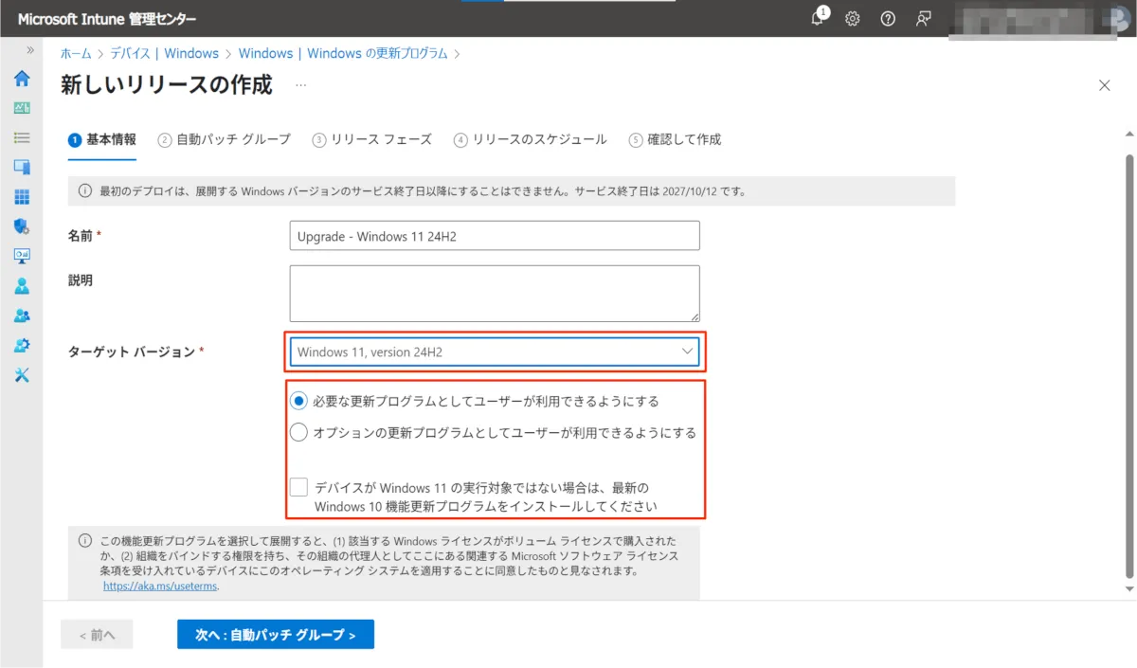Image resolution: width=1137 pixels, height=668 pixels.
Task: Open the ターゲット バージョン dropdown
Action: [495, 352]
